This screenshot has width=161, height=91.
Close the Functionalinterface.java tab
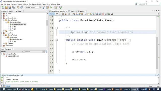click(x=67, y=11)
